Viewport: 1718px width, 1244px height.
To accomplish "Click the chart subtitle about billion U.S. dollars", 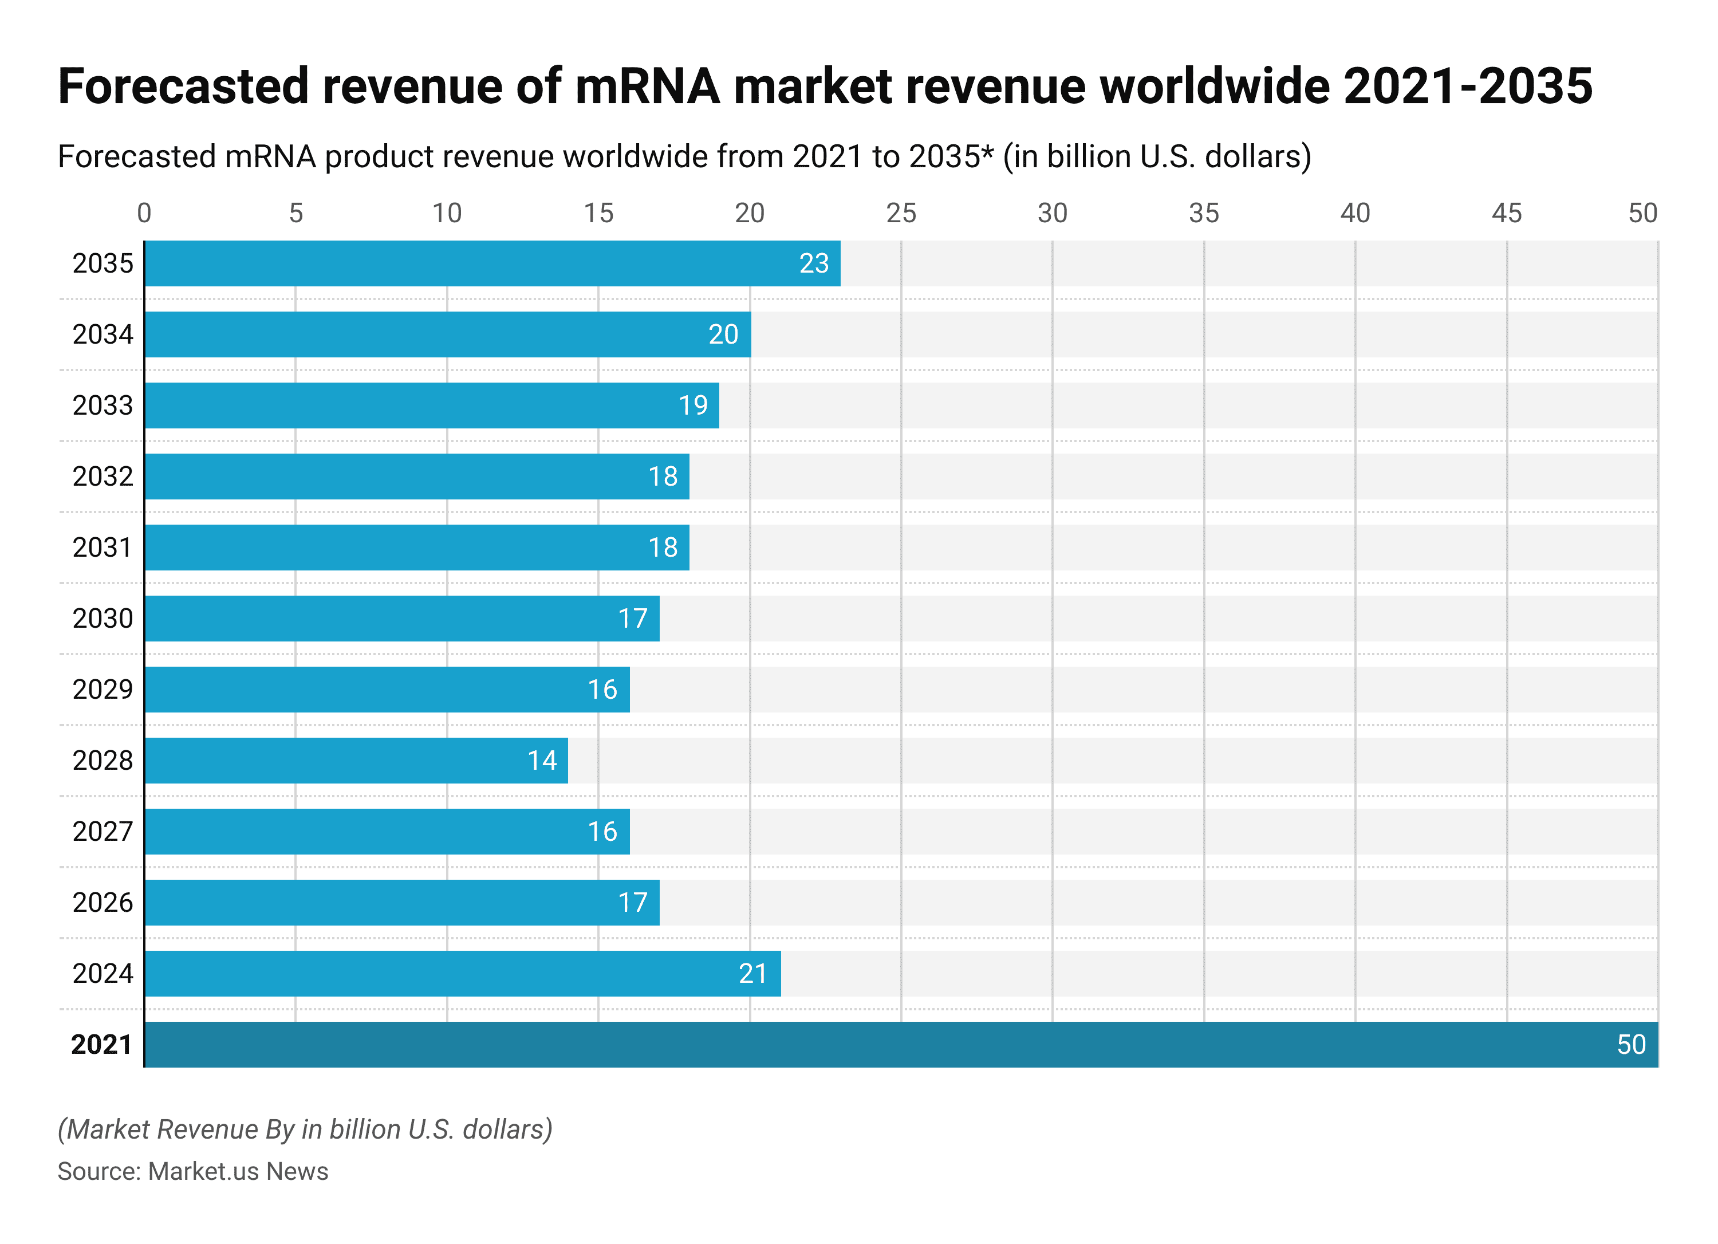I will pyautogui.click(x=684, y=157).
